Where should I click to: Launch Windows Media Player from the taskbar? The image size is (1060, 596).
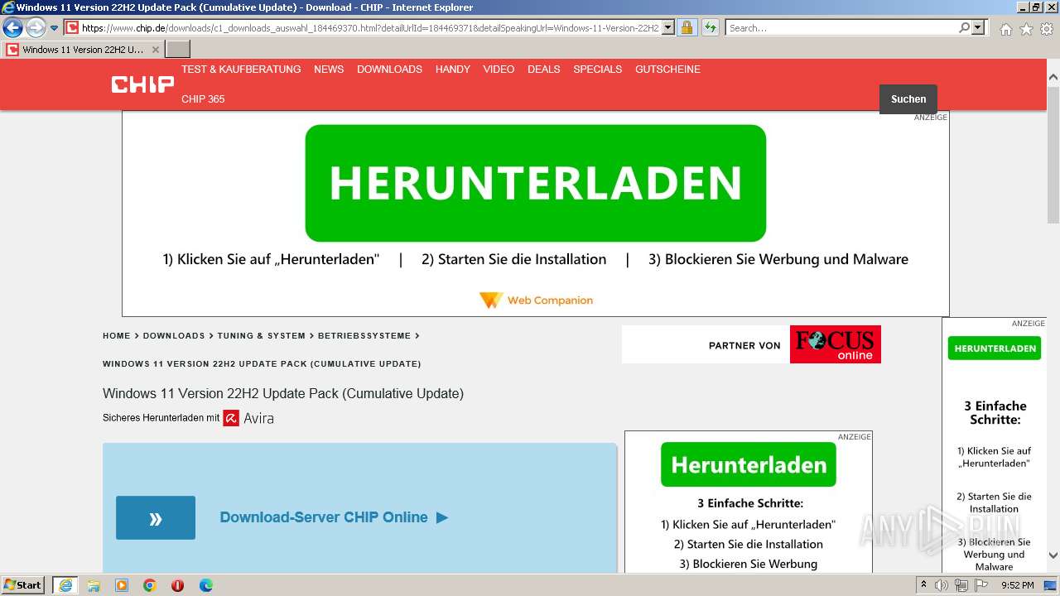122,585
